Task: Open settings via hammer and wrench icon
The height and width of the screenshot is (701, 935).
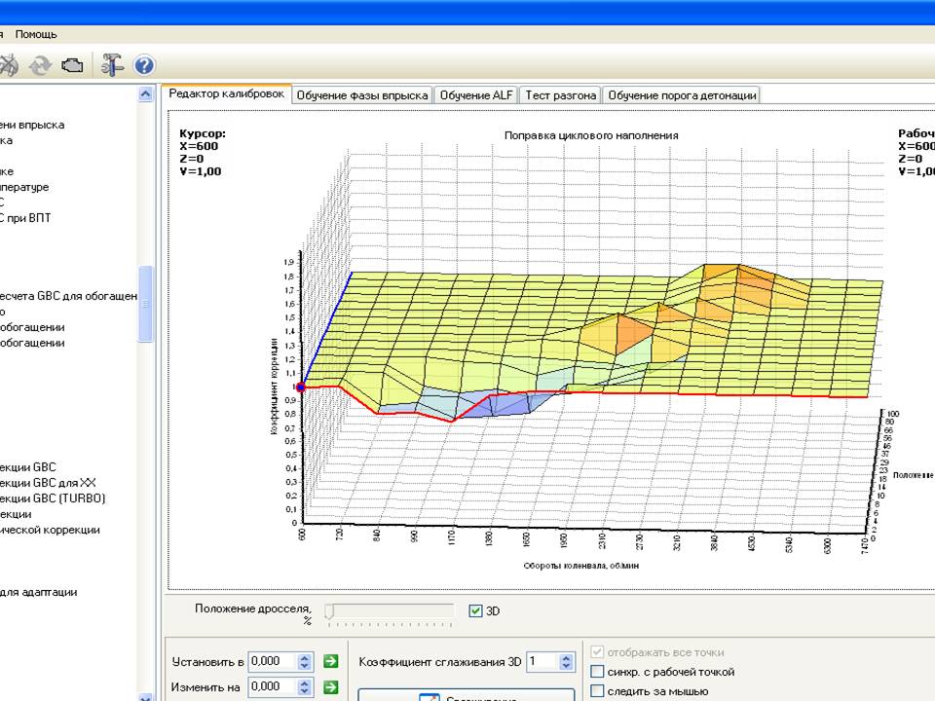Action: click(111, 64)
